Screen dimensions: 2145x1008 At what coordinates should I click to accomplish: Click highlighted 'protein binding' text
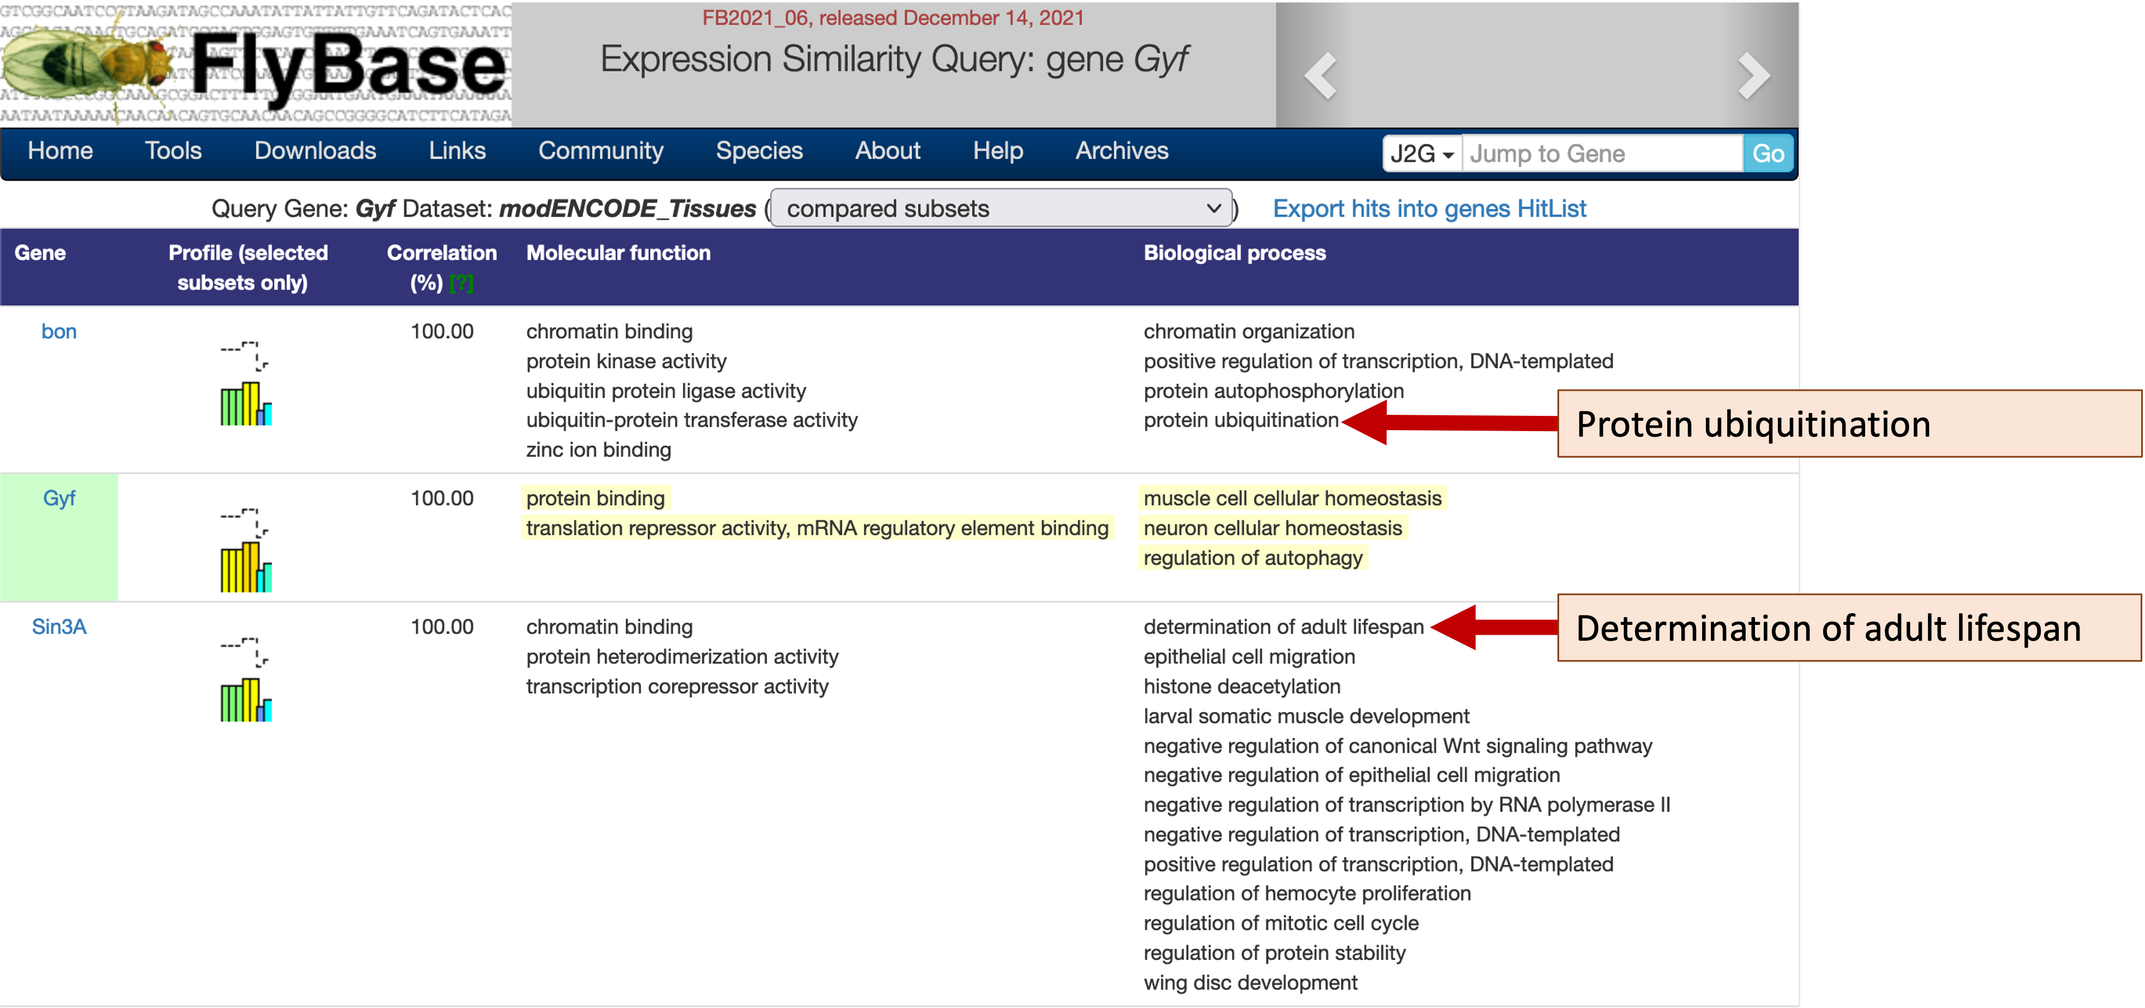click(x=595, y=498)
